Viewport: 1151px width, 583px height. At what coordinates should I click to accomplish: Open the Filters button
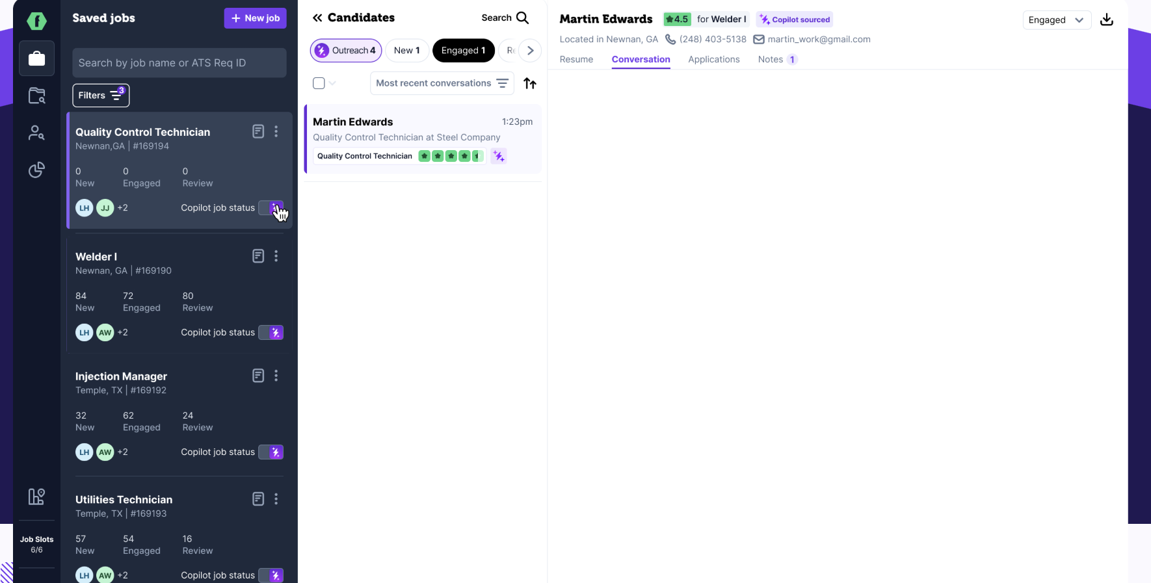pos(101,96)
